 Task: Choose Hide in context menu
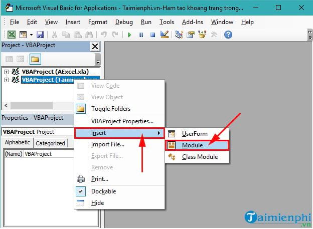(119, 203)
